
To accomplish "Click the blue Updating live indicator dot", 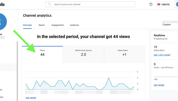I will coord(154,39).
